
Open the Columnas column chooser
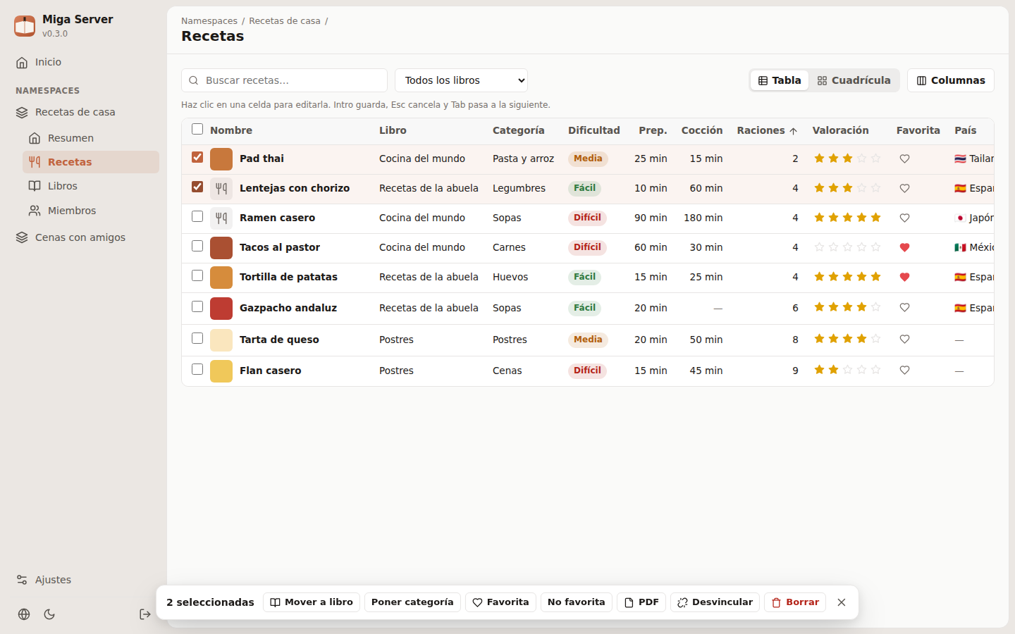pos(951,80)
